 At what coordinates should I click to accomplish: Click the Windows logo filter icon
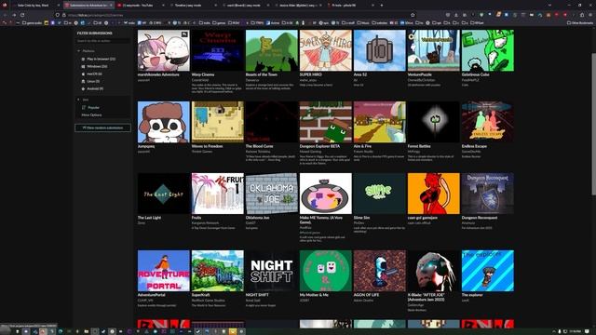click(x=83, y=66)
